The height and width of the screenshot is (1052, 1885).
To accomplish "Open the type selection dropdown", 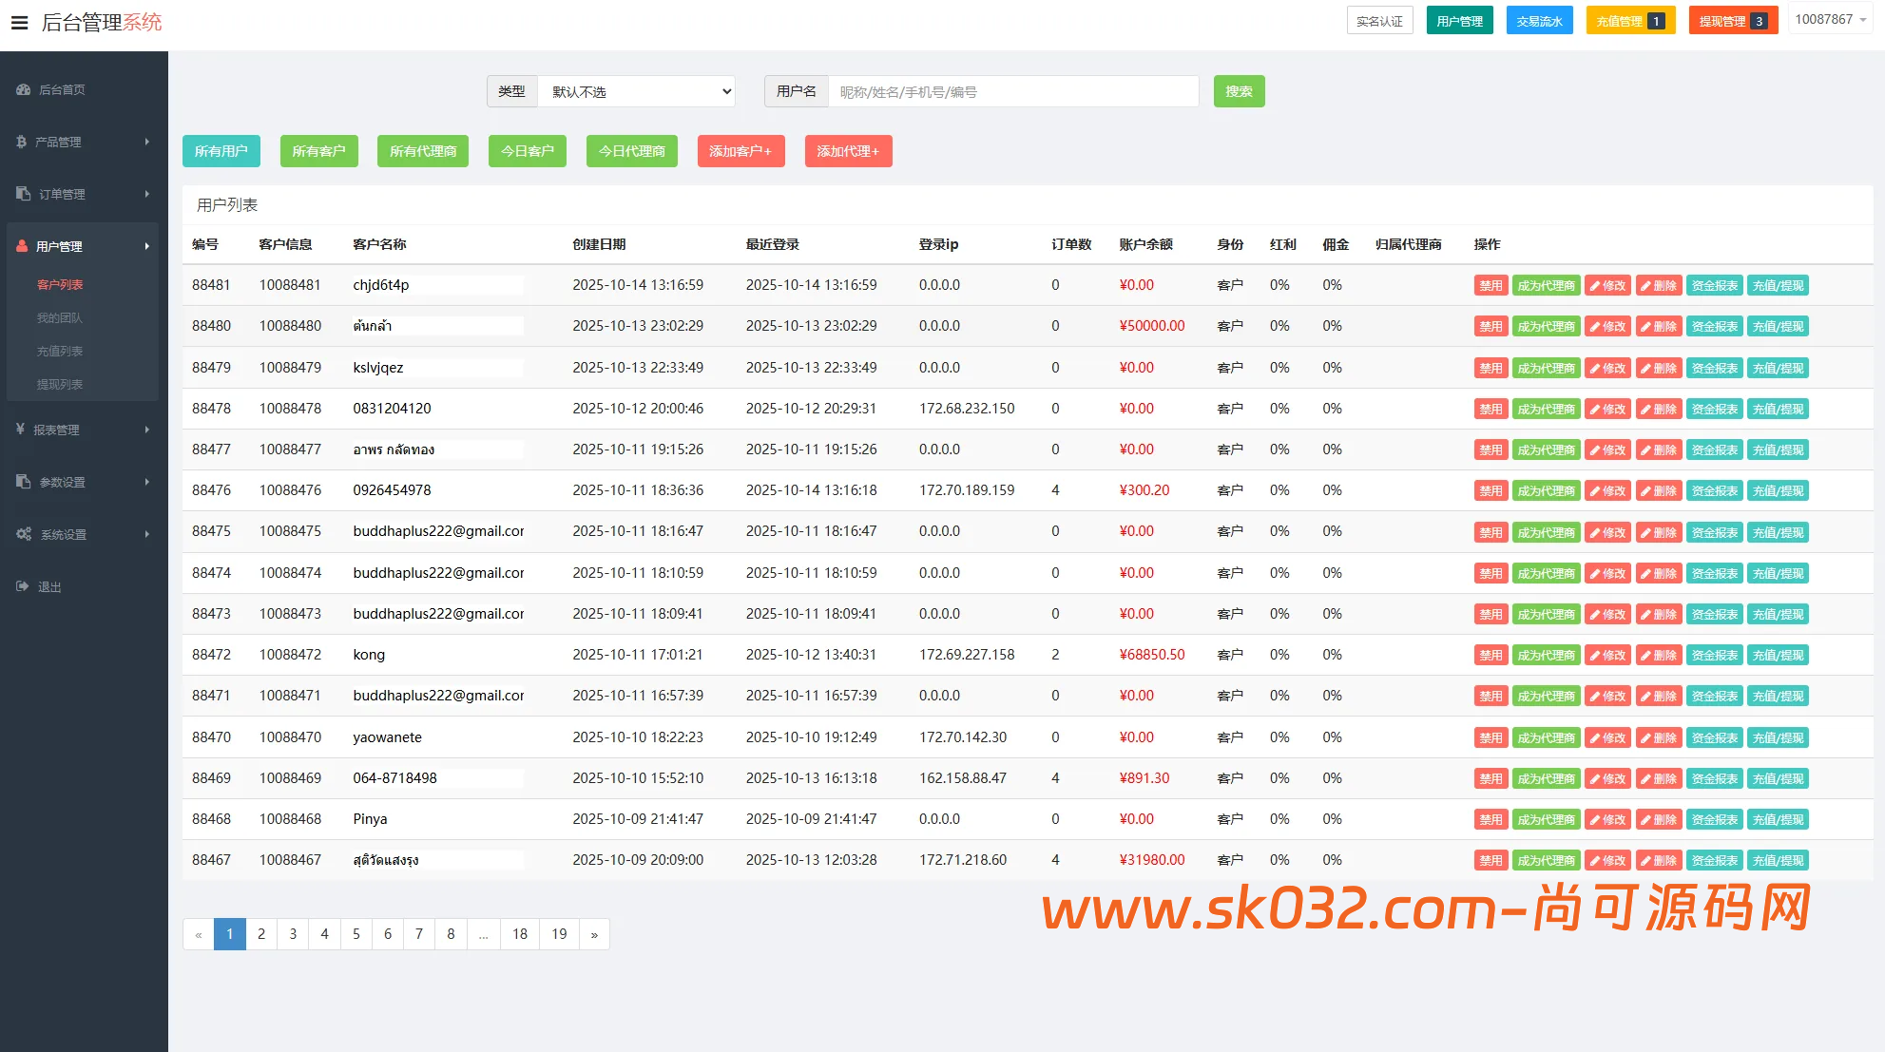I will pos(637,91).
